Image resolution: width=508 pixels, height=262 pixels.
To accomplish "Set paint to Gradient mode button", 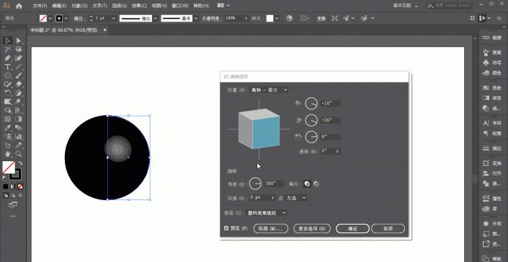I will pos(13,186).
